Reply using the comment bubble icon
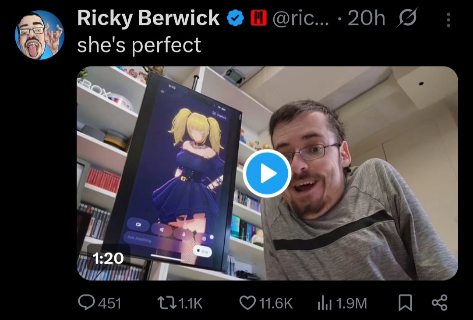473x320 pixels. tap(86, 302)
